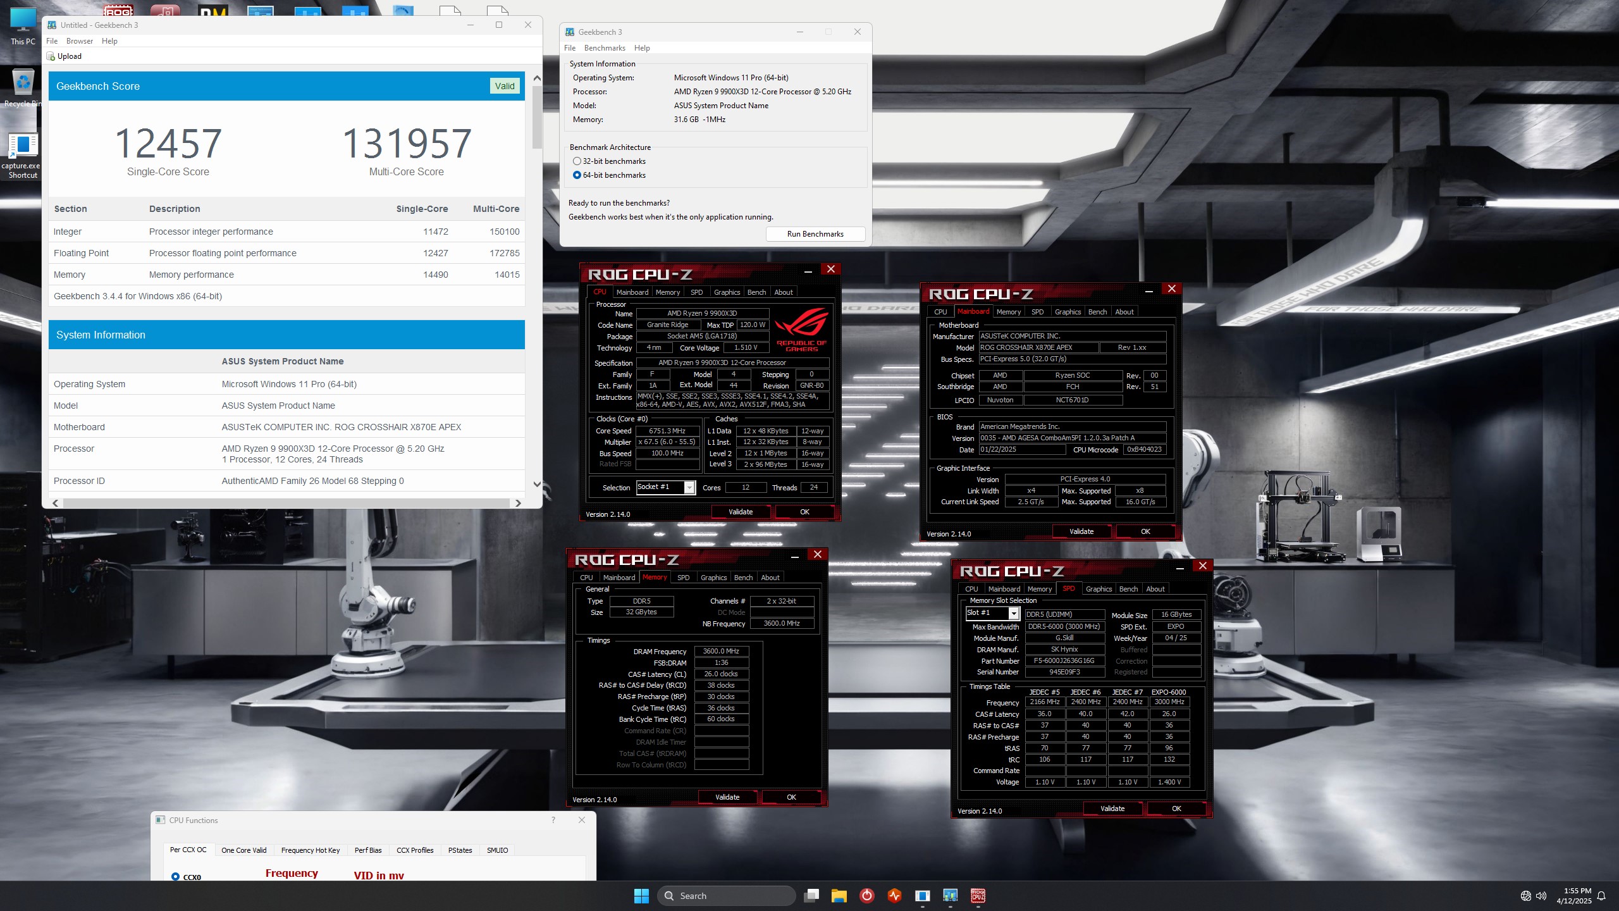Click Validate in CPU-Z Memory window
Image resolution: width=1619 pixels, height=911 pixels.
click(x=727, y=797)
